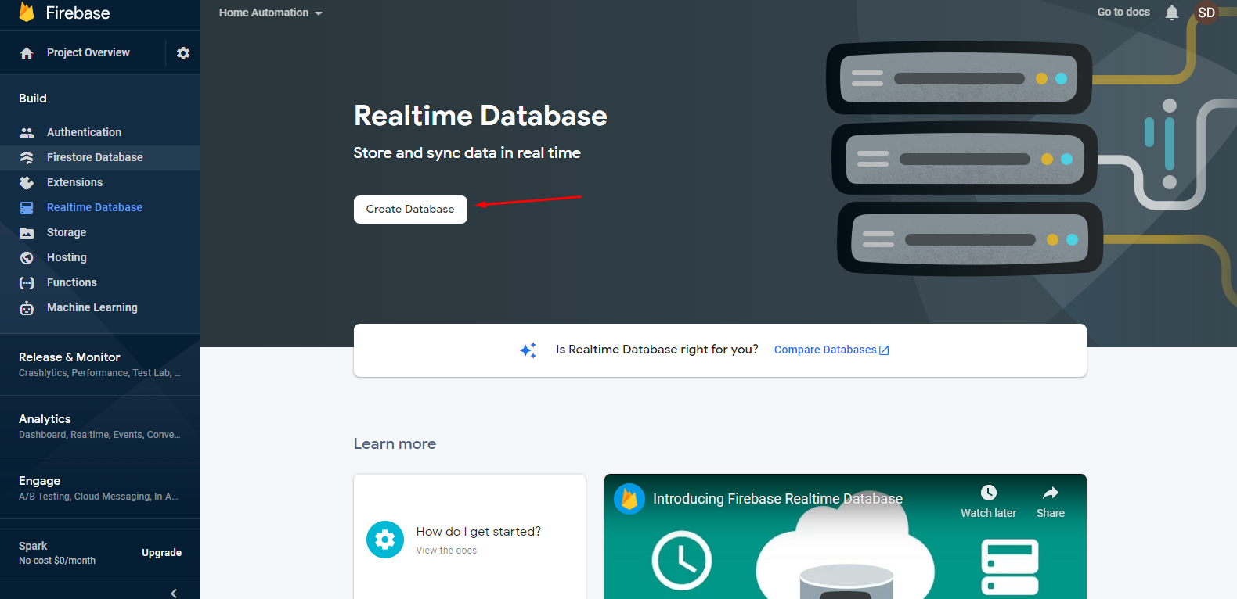Open the SD account avatar

click(1206, 13)
